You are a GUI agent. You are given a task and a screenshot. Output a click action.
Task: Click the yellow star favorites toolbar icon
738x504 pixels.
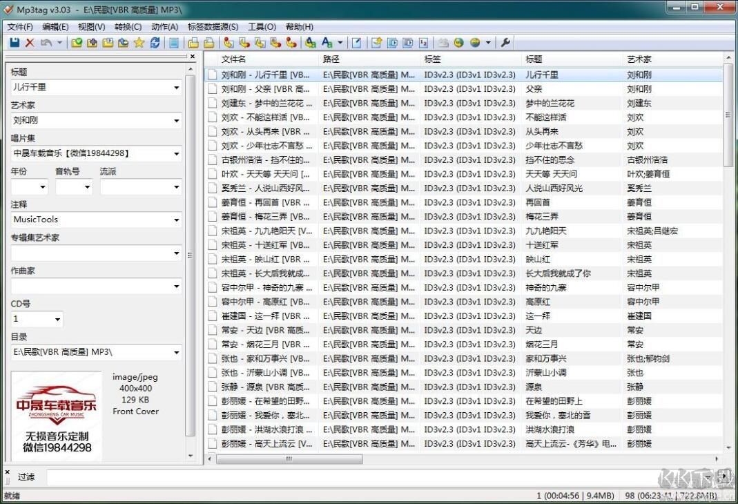point(138,43)
